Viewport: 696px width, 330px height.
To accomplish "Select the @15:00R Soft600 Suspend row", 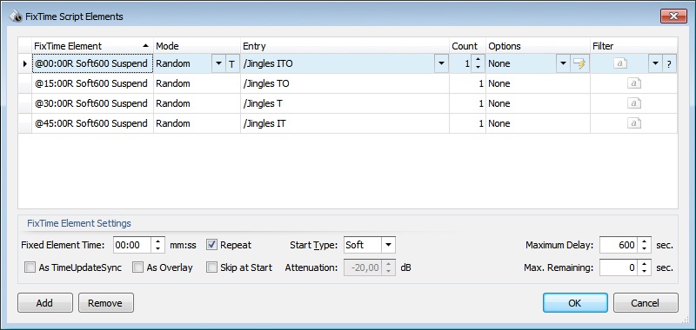I will pos(92,83).
